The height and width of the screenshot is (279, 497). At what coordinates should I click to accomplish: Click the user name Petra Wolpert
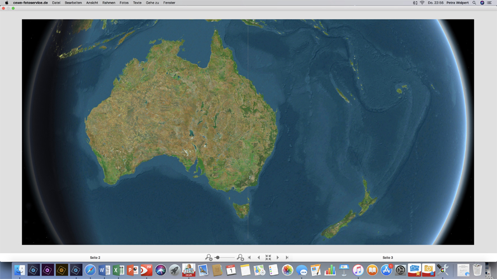457,3
